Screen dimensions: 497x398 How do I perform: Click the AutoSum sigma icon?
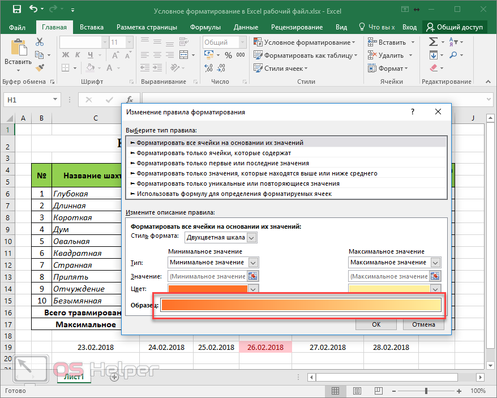coord(433,42)
